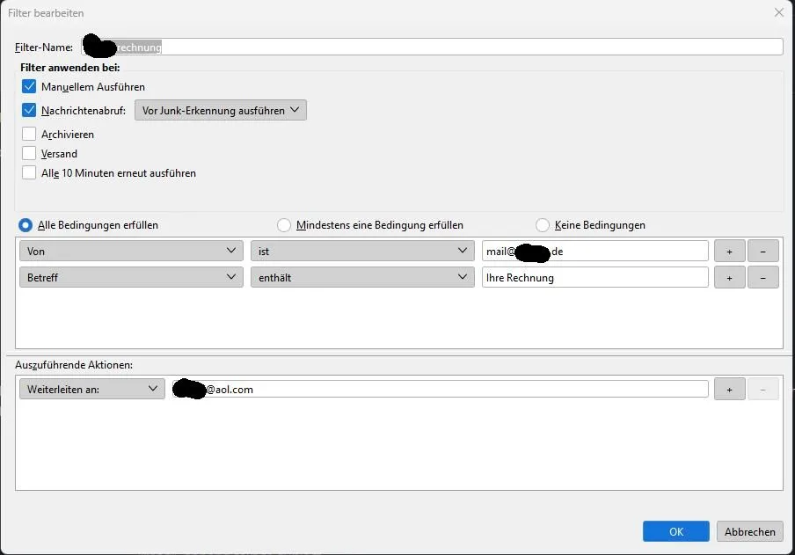Add condition after the Von row
Viewport: 795px width, 555px height.
coord(729,252)
